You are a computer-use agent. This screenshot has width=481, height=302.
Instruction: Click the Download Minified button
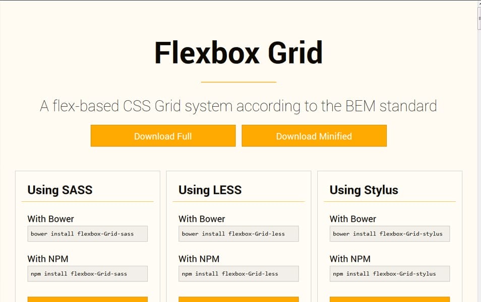[314, 136]
